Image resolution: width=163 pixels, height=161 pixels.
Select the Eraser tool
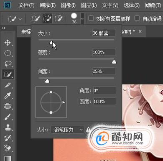(x=8, y=148)
